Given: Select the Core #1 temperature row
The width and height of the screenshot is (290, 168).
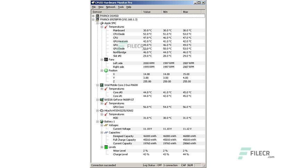Looking at the screenshot, I should (x=148, y=96).
